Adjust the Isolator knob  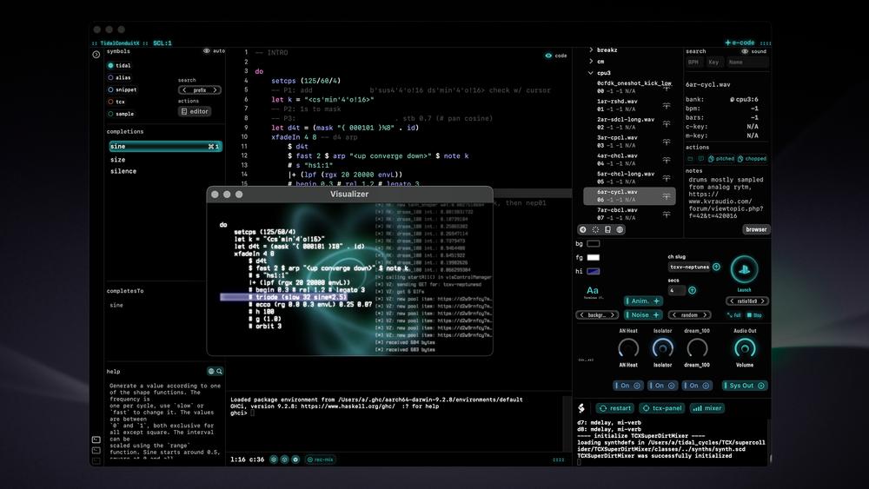[x=662, y=347]
